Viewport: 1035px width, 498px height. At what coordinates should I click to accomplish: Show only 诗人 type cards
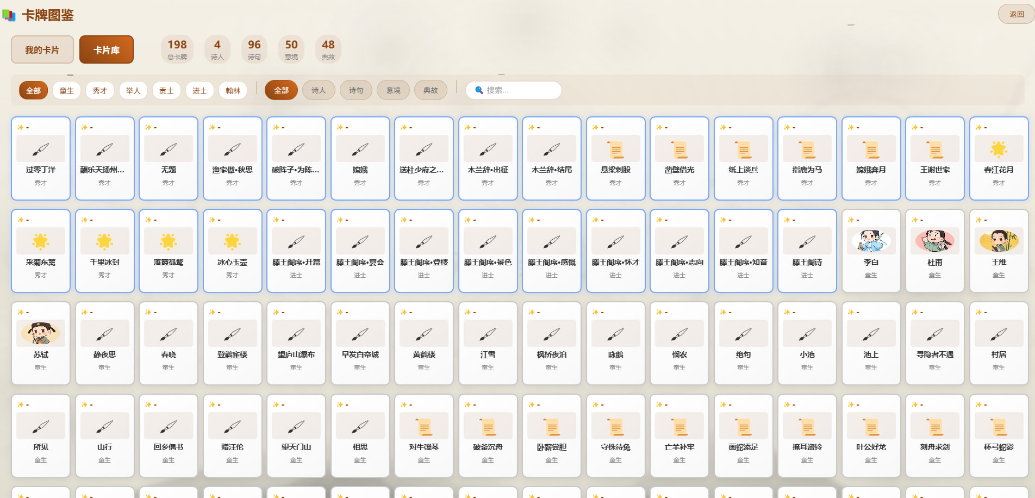(319, 90)
